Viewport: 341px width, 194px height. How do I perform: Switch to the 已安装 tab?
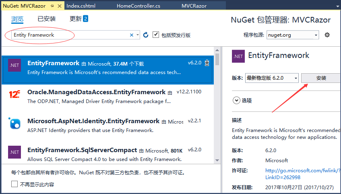[x=47, y=19]
